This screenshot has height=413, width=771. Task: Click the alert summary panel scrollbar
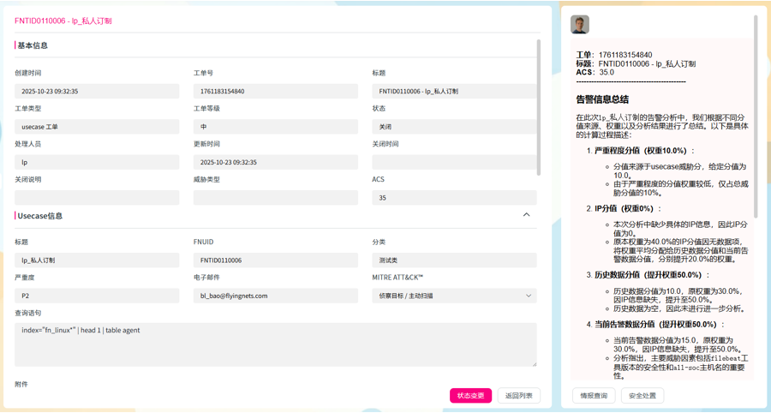pyautogui.click(x=756, y=129)
